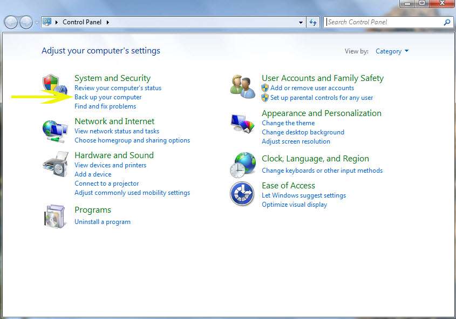Click the Hardware and Sound printer icon
The width and height of the screenshot is (456, 319).
click(x=56, y=164)
